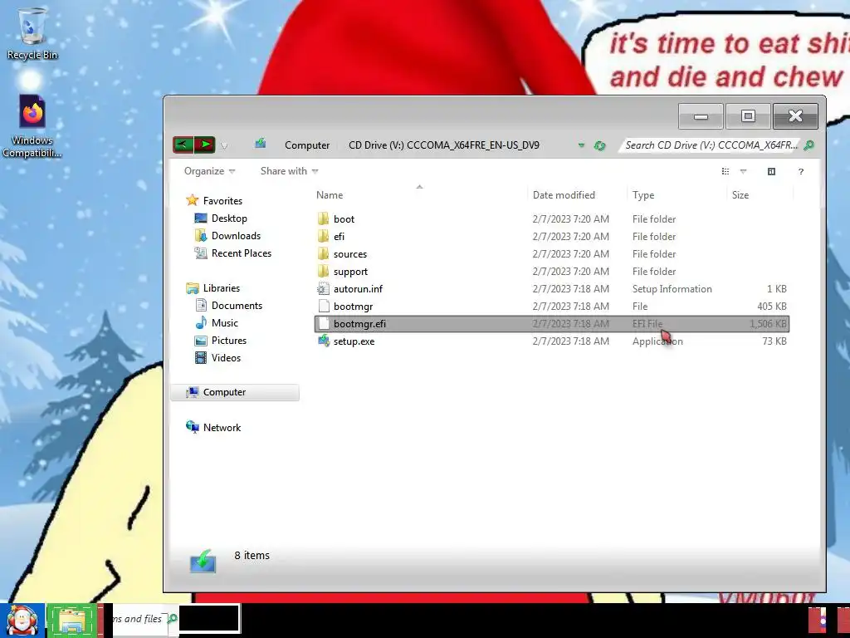Viewport: 850px width, 638px height.
Task: Click the change view icon
Action: coord(725,171)
